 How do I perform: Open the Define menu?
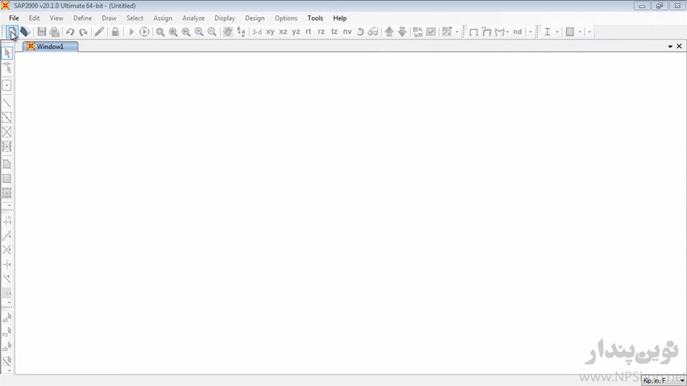(x=83, y=18)
